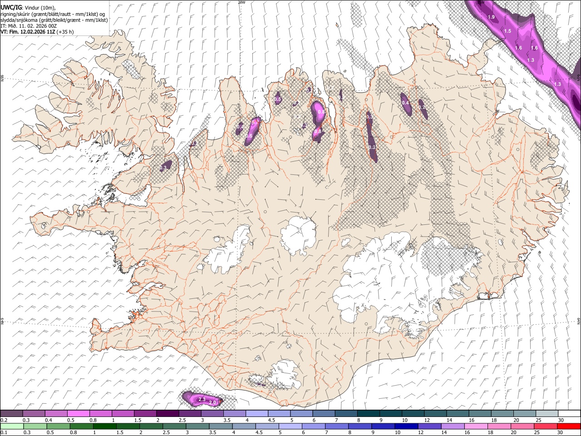Select the darkest green 1 rain swatch
581x436 pixels.
click(x=104, y=426)
